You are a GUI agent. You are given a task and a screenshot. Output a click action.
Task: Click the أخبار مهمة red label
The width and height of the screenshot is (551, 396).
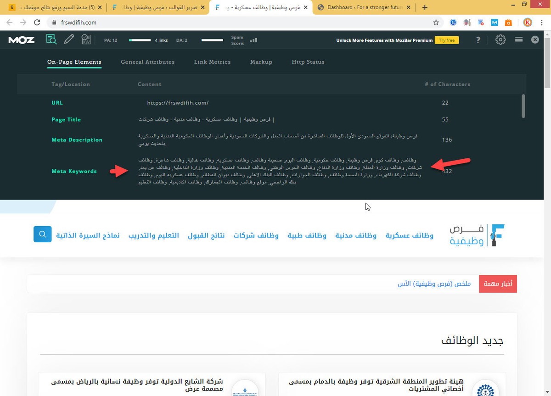pos(498,284)
